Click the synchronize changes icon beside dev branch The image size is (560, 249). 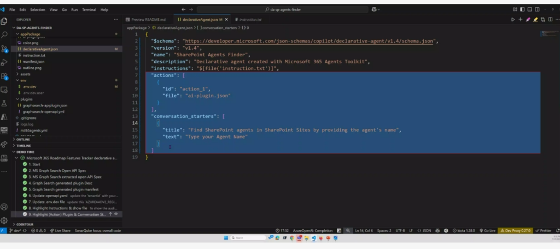coord(25,231)
